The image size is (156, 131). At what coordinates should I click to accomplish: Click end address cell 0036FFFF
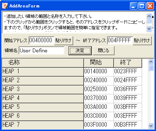[128, 90]
